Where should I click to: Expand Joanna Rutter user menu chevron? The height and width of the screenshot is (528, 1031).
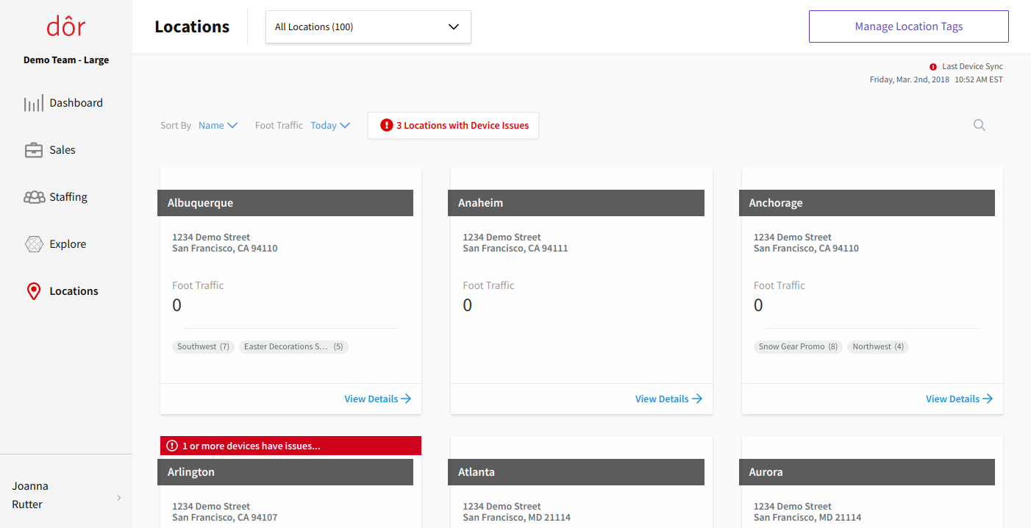pos(119,498)
